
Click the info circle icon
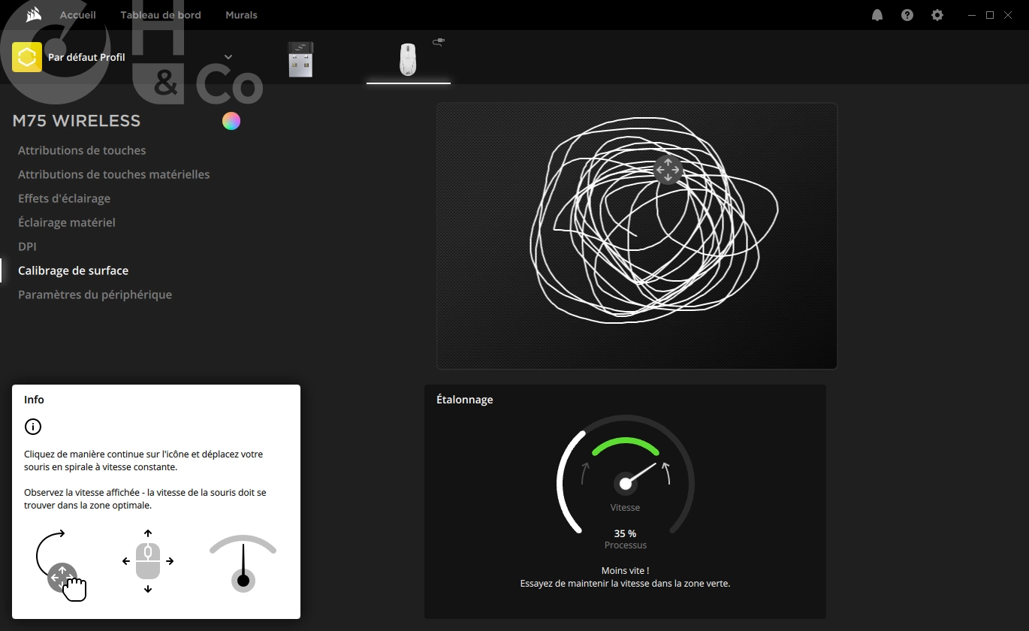[33, 427]
